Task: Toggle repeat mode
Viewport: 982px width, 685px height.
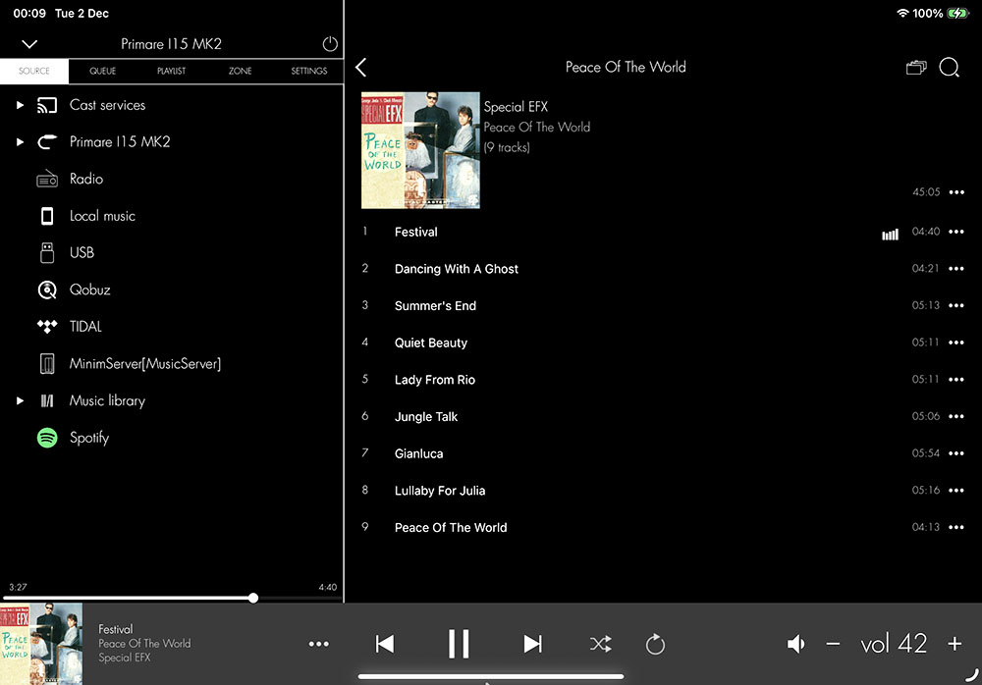Action: [655, 644]
